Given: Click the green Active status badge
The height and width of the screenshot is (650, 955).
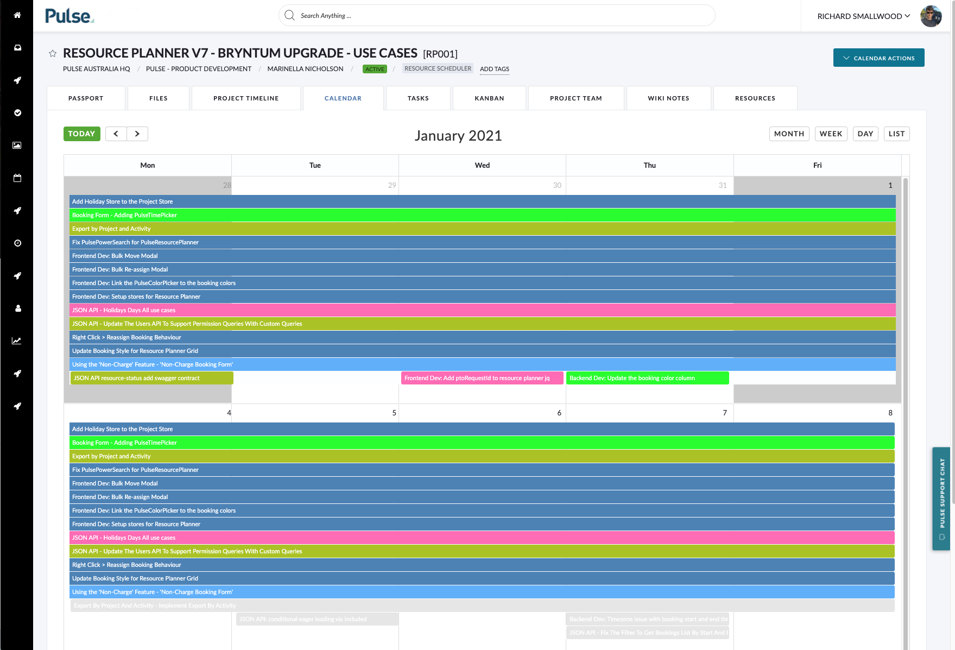Looking at the screenshot, I should (375, 69).
